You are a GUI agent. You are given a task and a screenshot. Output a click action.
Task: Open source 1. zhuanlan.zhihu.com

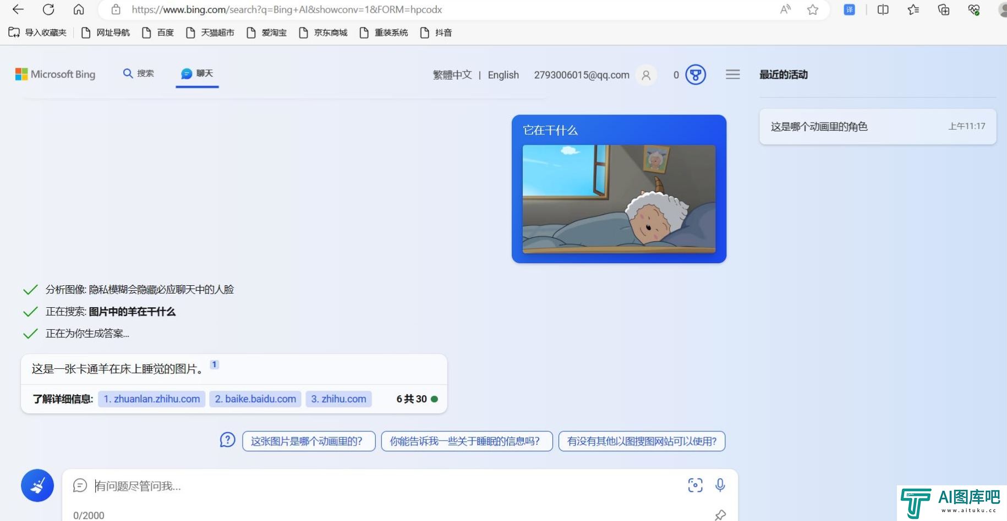click(152, 399)
